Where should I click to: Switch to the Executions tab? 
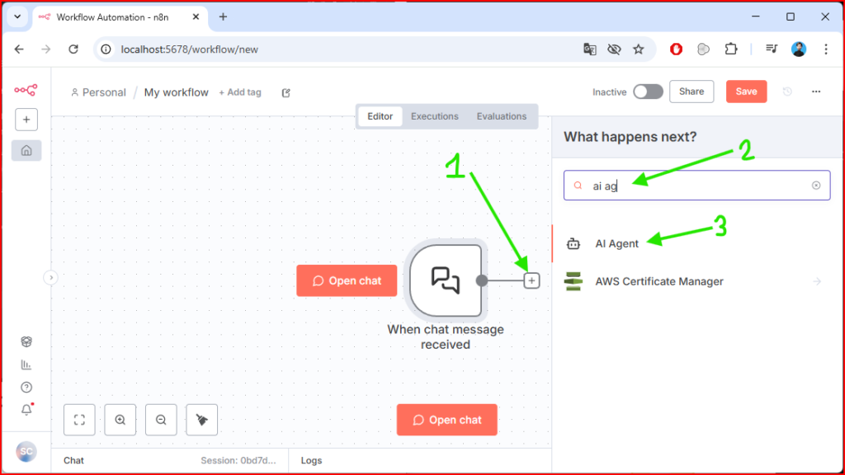434,116
